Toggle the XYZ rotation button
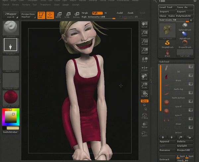 pyautogui.click(x=145, y=101)
